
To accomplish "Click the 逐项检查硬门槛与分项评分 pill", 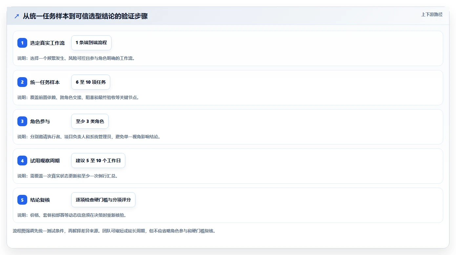I will coord(103,200).
